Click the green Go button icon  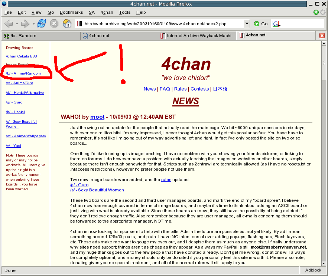[256, 24]
